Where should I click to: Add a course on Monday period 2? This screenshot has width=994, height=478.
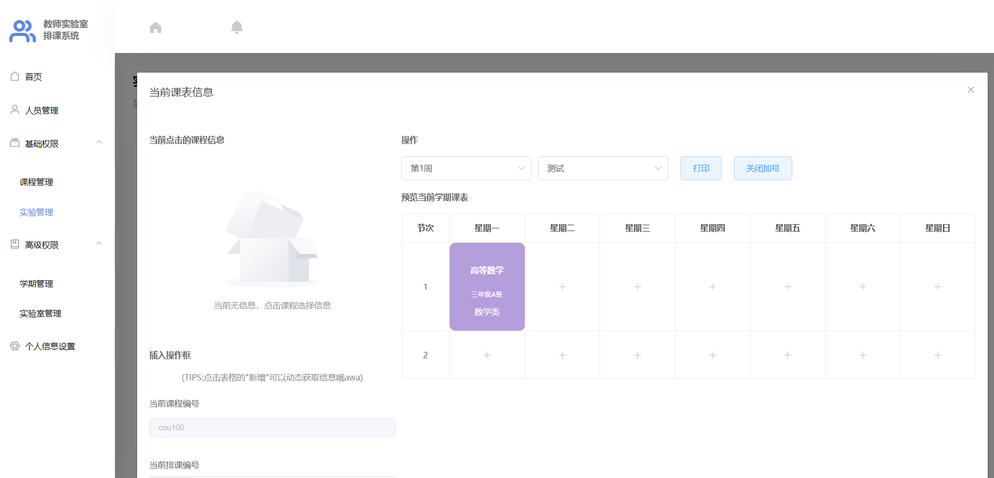pyautogui.click(x=487, y=355)
